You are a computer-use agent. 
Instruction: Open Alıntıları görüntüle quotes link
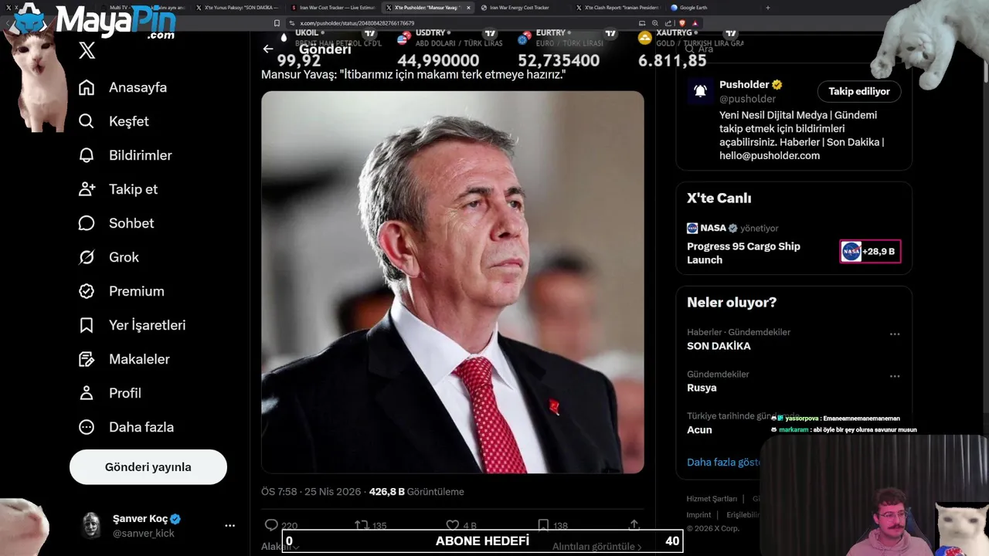pyautogui.click(x=596, y=546)
